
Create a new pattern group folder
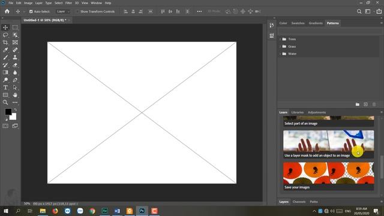pyautogui.click(x=358, y=104)
